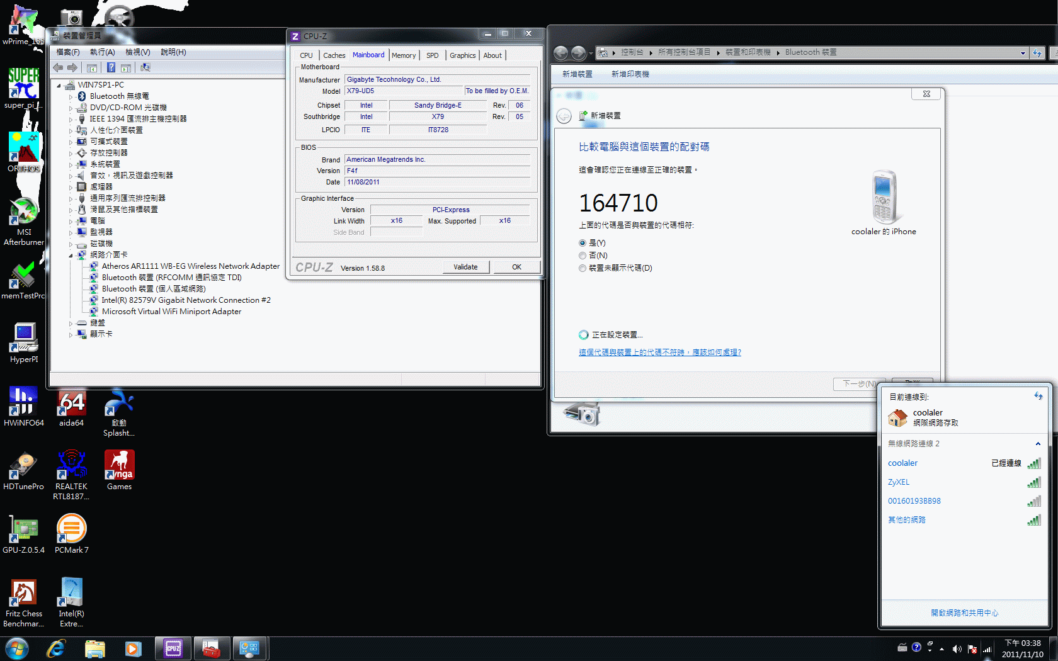Click the volume speaker tray icon

(957, 648)
